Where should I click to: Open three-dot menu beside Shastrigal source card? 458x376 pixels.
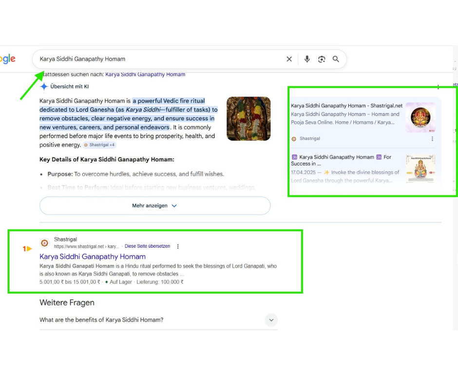coord(432,139)
